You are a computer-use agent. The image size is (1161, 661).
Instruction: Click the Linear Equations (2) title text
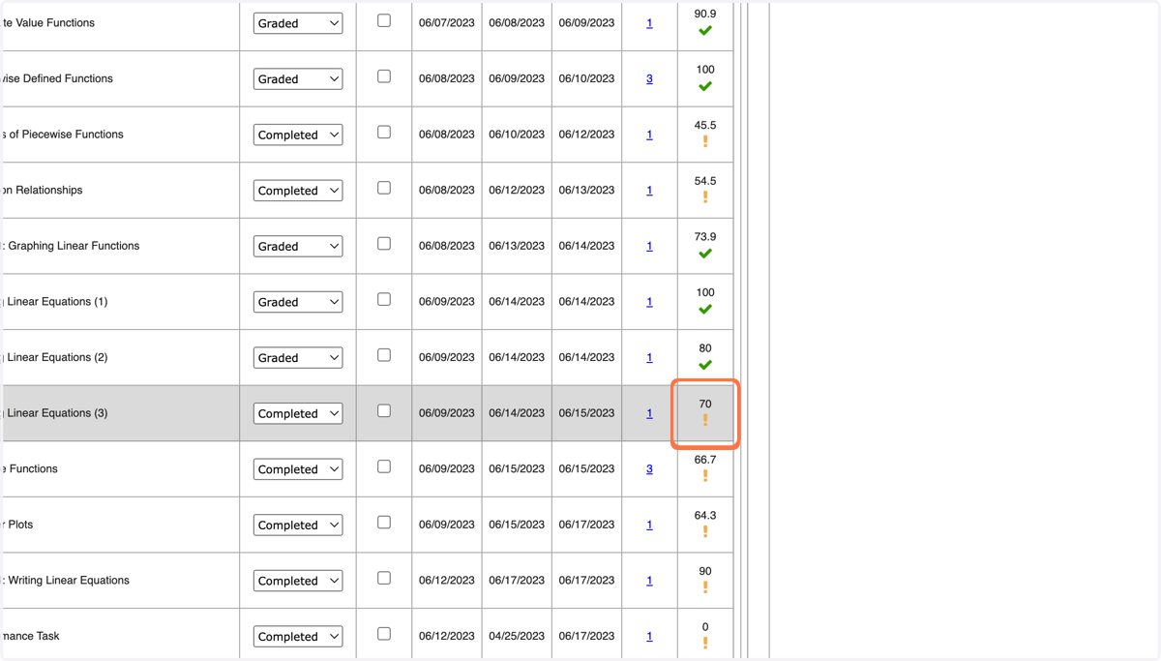[x=56, y=357]
